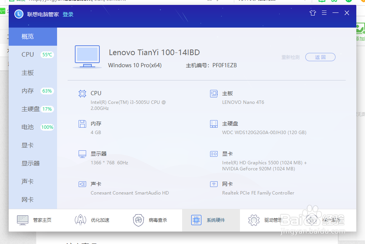Image resolution: width=365 pixels, height=244 pixels.
Task: Click the Conexant SmartAudio HD text
Action: point(130,193)
